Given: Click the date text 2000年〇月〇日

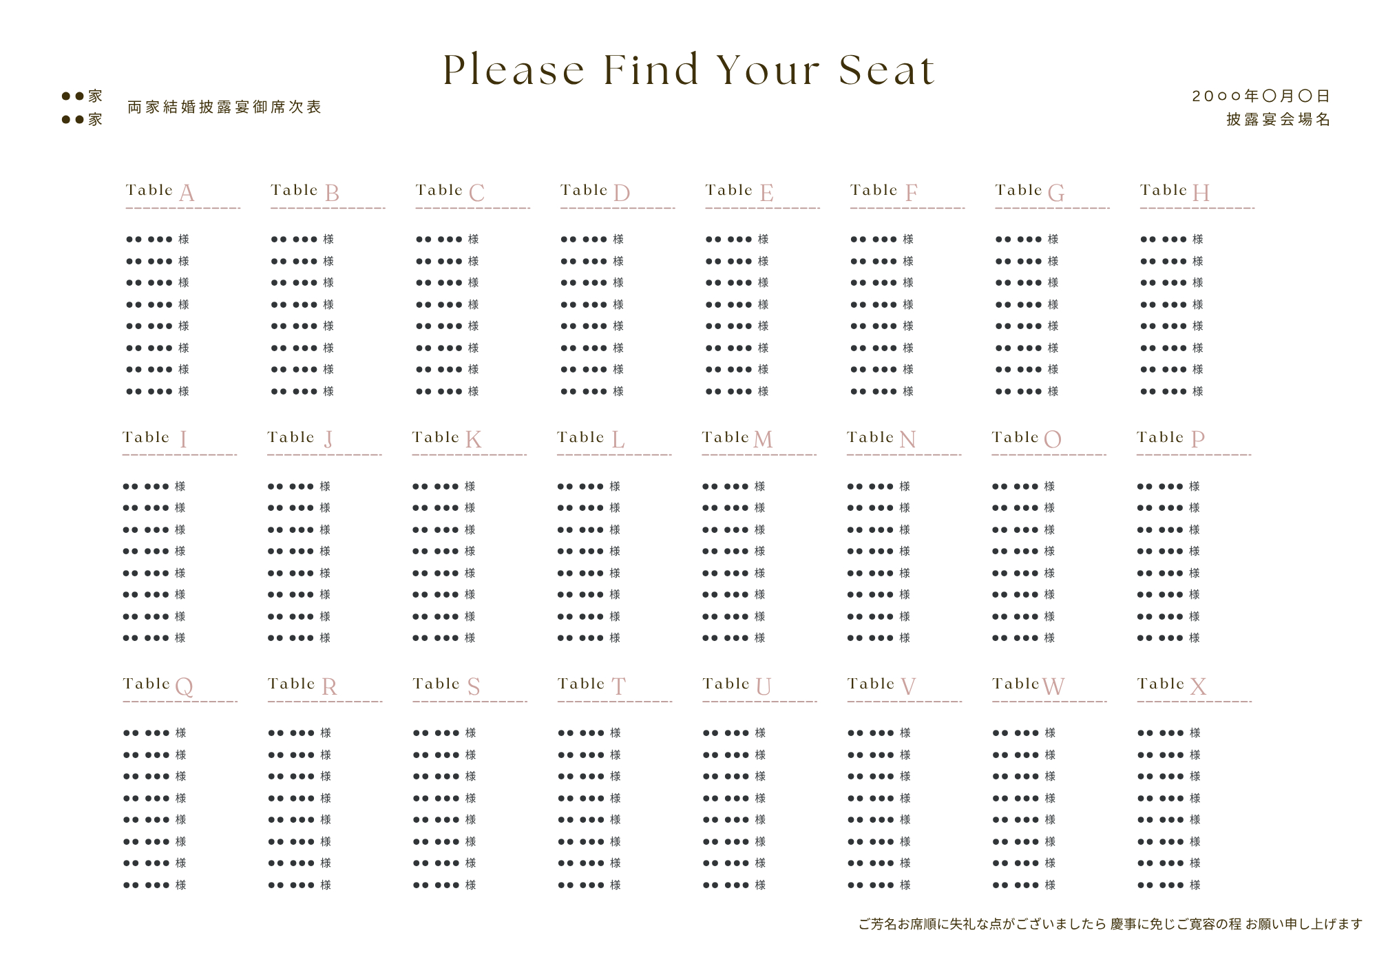Looking at the screenshot, I should point(1261,96).
